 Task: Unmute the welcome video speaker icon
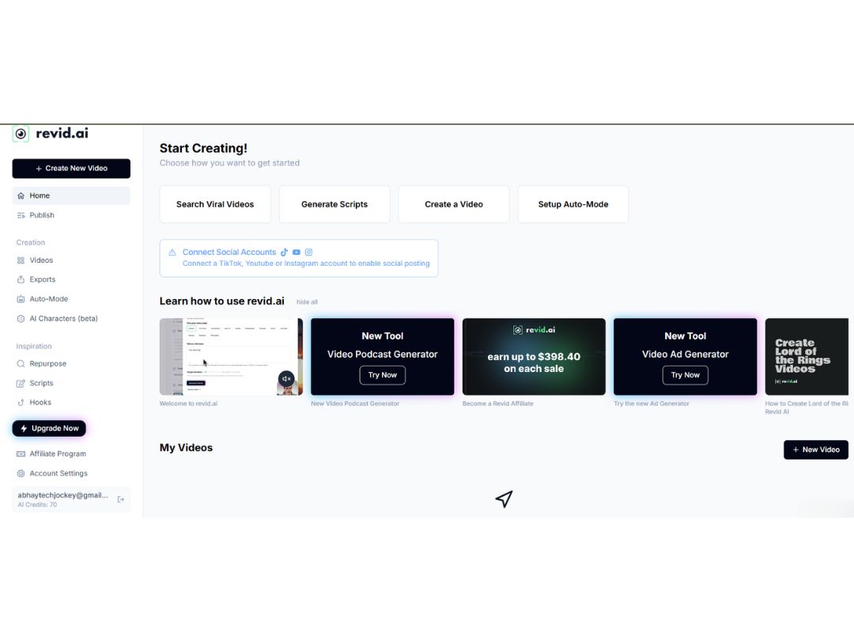[286, 379]
